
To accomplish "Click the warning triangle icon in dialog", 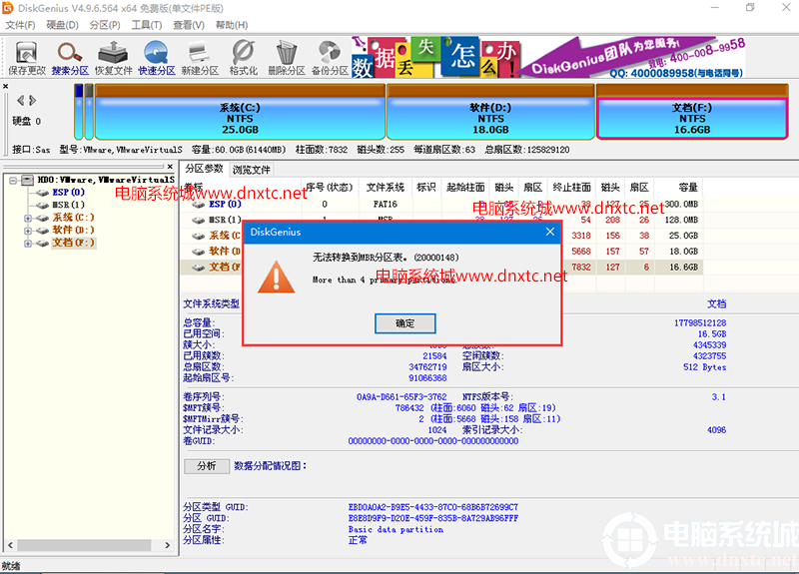I will [x=277, y=278].
